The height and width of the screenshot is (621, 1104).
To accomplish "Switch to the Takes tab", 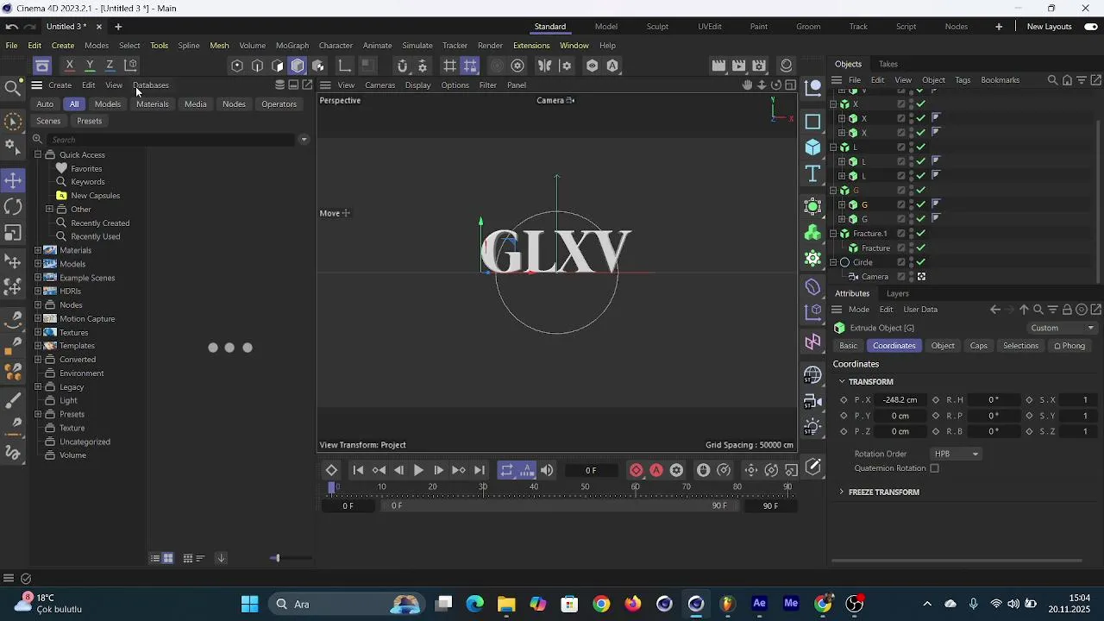I will (888, 64).
